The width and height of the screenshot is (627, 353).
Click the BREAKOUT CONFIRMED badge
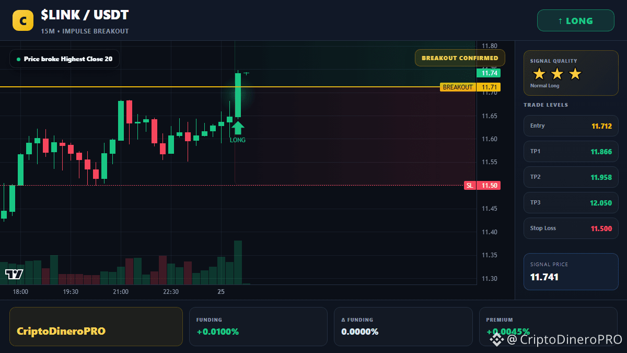click(x=460, y=58)
